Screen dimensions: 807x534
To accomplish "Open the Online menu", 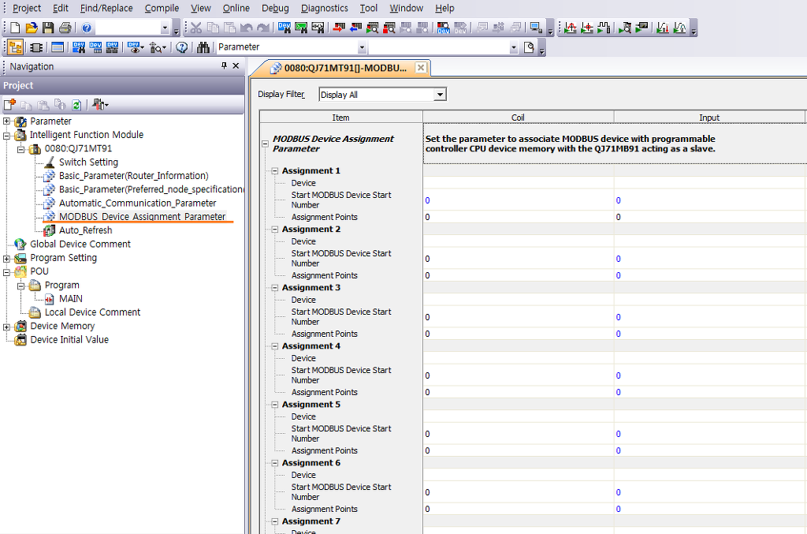I will tap(236, 8).
